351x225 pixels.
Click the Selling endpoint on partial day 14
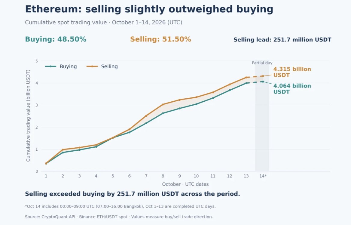[x=263, y=76]
